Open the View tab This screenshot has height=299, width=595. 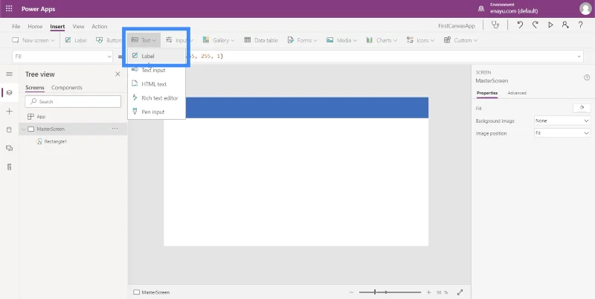(x=78, y=27)
